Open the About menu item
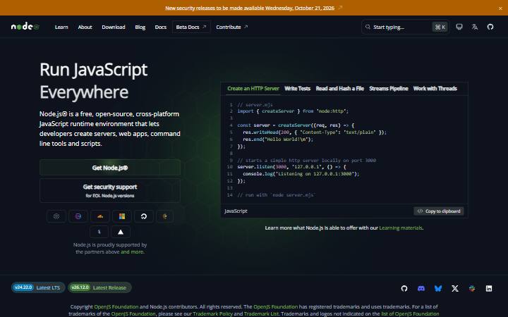This screenshot has height=317, width=508. coord(85,27)
